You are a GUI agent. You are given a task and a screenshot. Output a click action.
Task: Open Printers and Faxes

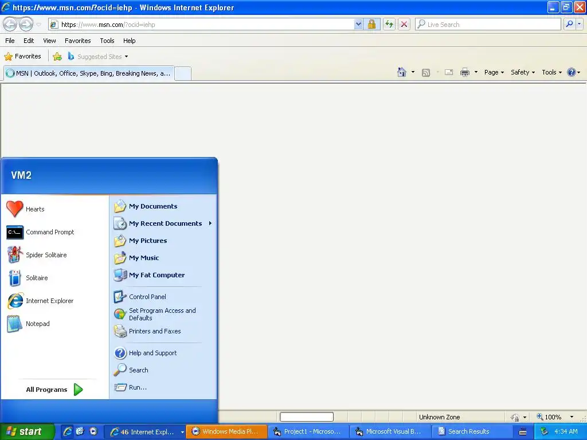(x=163, y=331)
